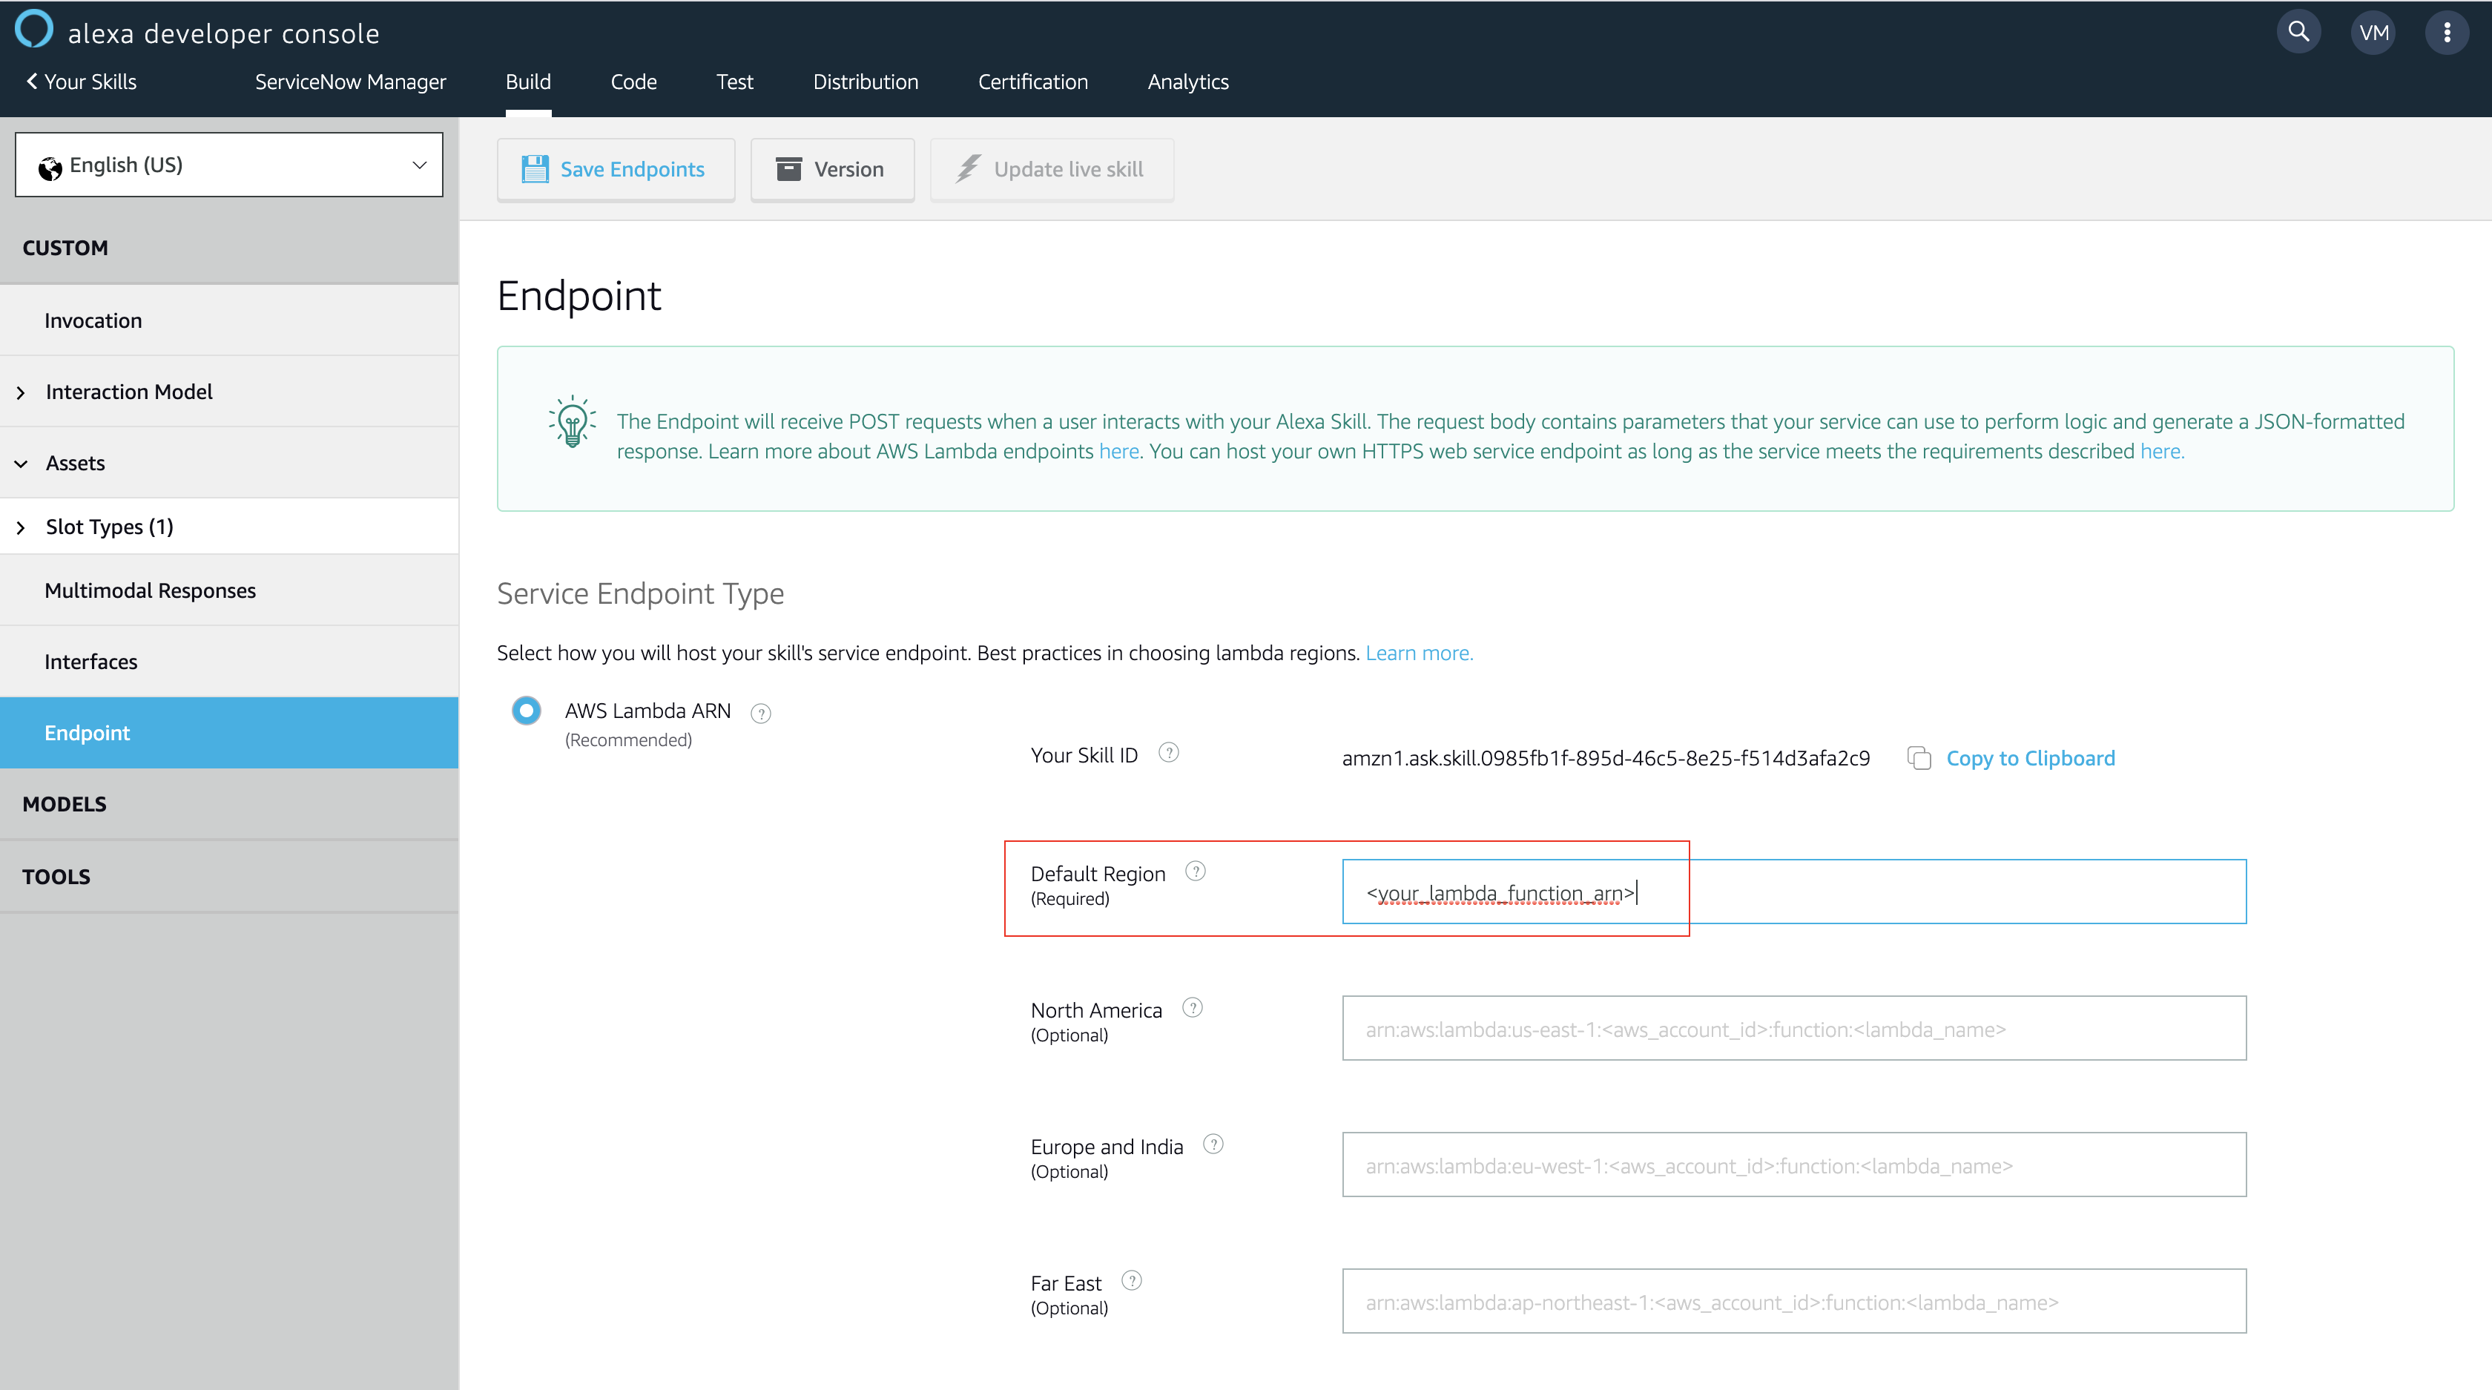This screenshot has width=2492, height=1390.
Task: Open the Certification tab
Action: (x=1033, y=82)
